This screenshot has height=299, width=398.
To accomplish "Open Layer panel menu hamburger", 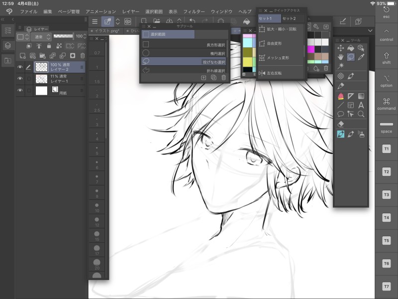I will pos(19,27).
